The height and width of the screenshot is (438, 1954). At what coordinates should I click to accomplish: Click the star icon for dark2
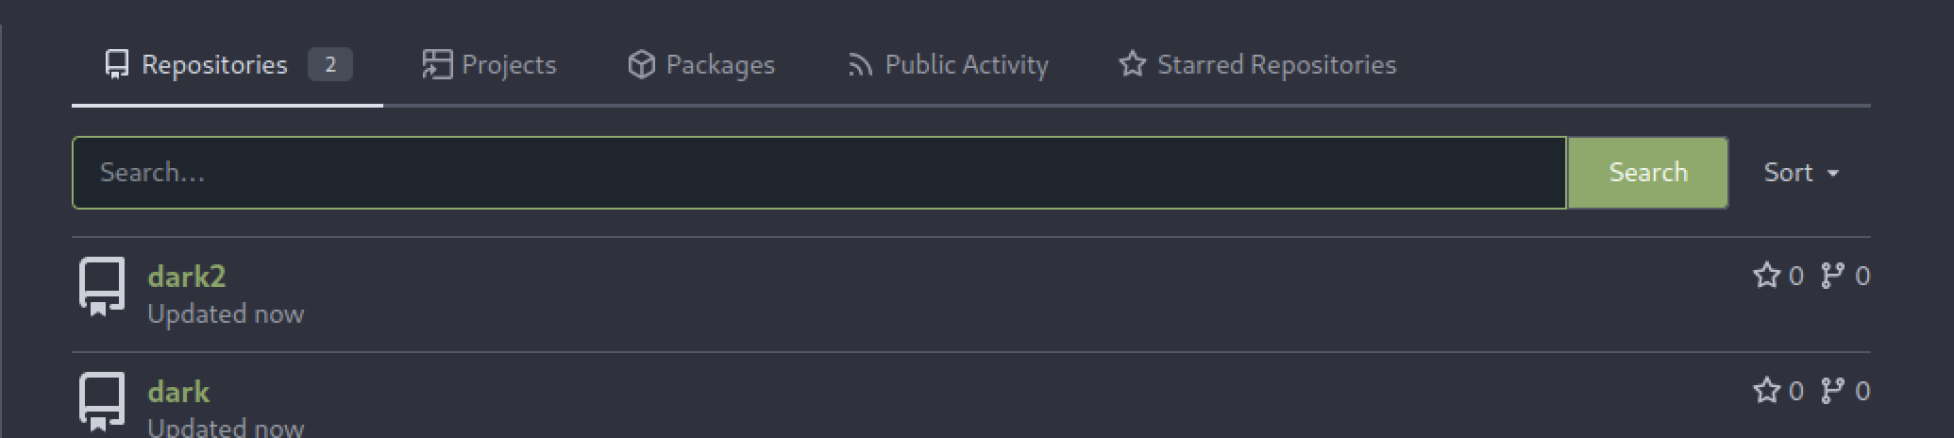1766,276
